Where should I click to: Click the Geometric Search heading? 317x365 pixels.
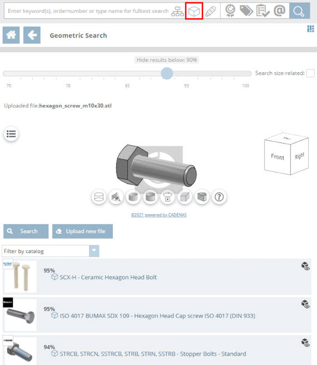pos(78,36)
